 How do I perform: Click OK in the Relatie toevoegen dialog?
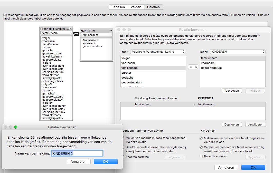(106, 161)
